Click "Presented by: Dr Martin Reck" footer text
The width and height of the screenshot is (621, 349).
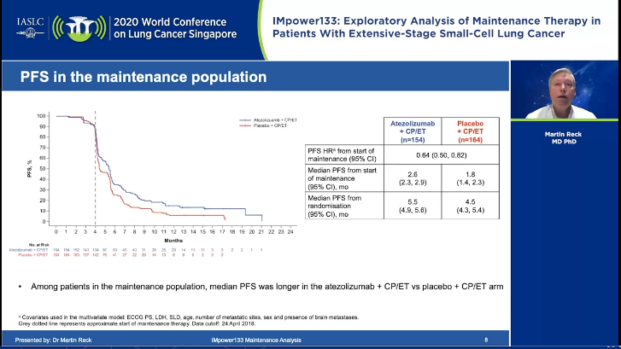(53, 340)
